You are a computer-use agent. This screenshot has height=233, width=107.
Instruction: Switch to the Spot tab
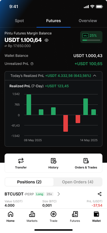pos(19,21)
